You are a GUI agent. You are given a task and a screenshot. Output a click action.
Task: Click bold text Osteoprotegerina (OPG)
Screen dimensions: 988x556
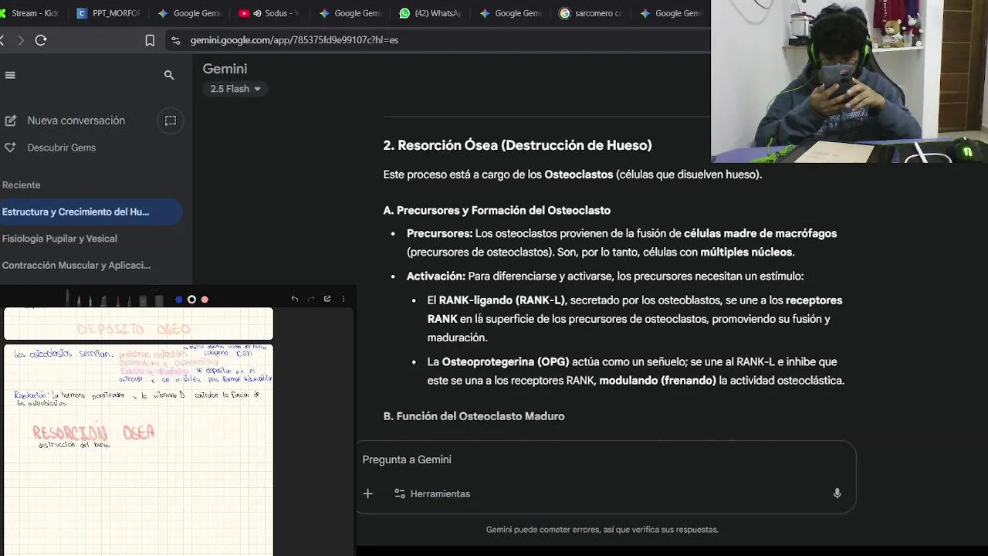tap(506, 361)
